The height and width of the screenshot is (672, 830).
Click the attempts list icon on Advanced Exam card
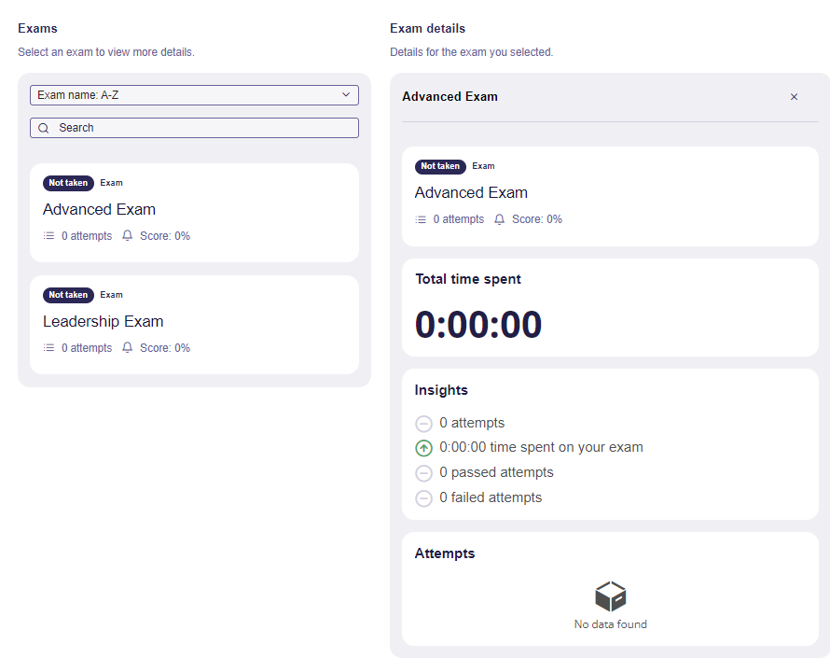click(48, 235)
